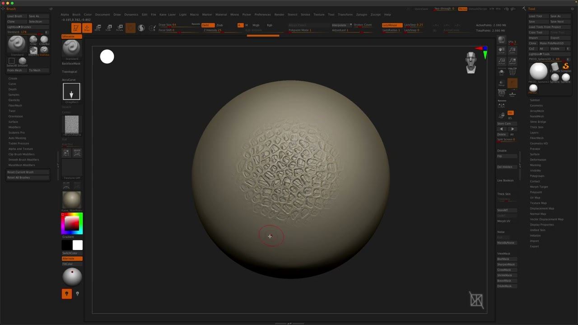Expand the Polygroups section

(537, 176)
